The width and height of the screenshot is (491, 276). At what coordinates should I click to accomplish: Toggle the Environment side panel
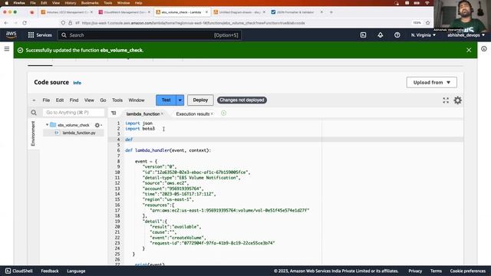[33, 133]
